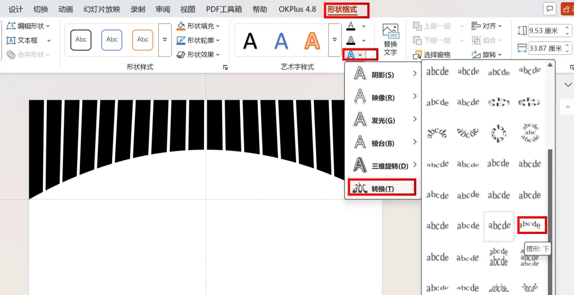This screenshot has width=574, height=295.
Task: Open Shape Fill (形状填充) options
Action: point(198,26)
